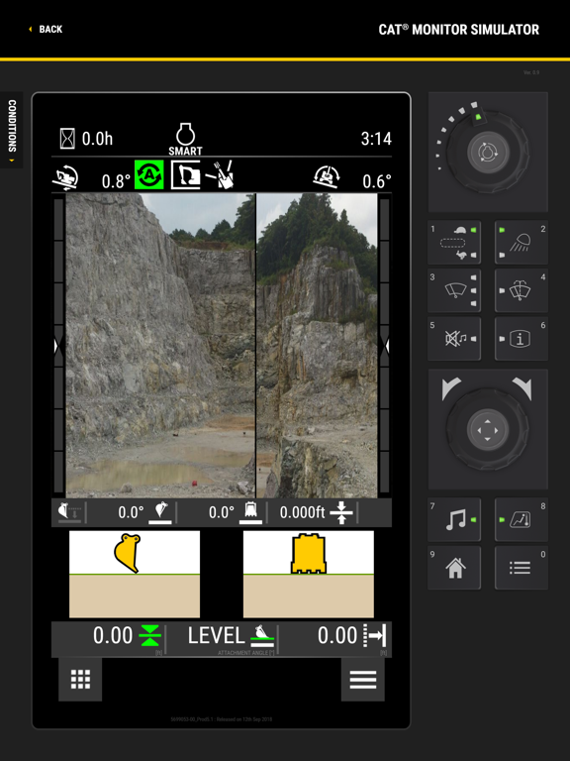Screen dimensions: 570x761
Task: Select the reach distance arrow icon
Action: point(375,636)
